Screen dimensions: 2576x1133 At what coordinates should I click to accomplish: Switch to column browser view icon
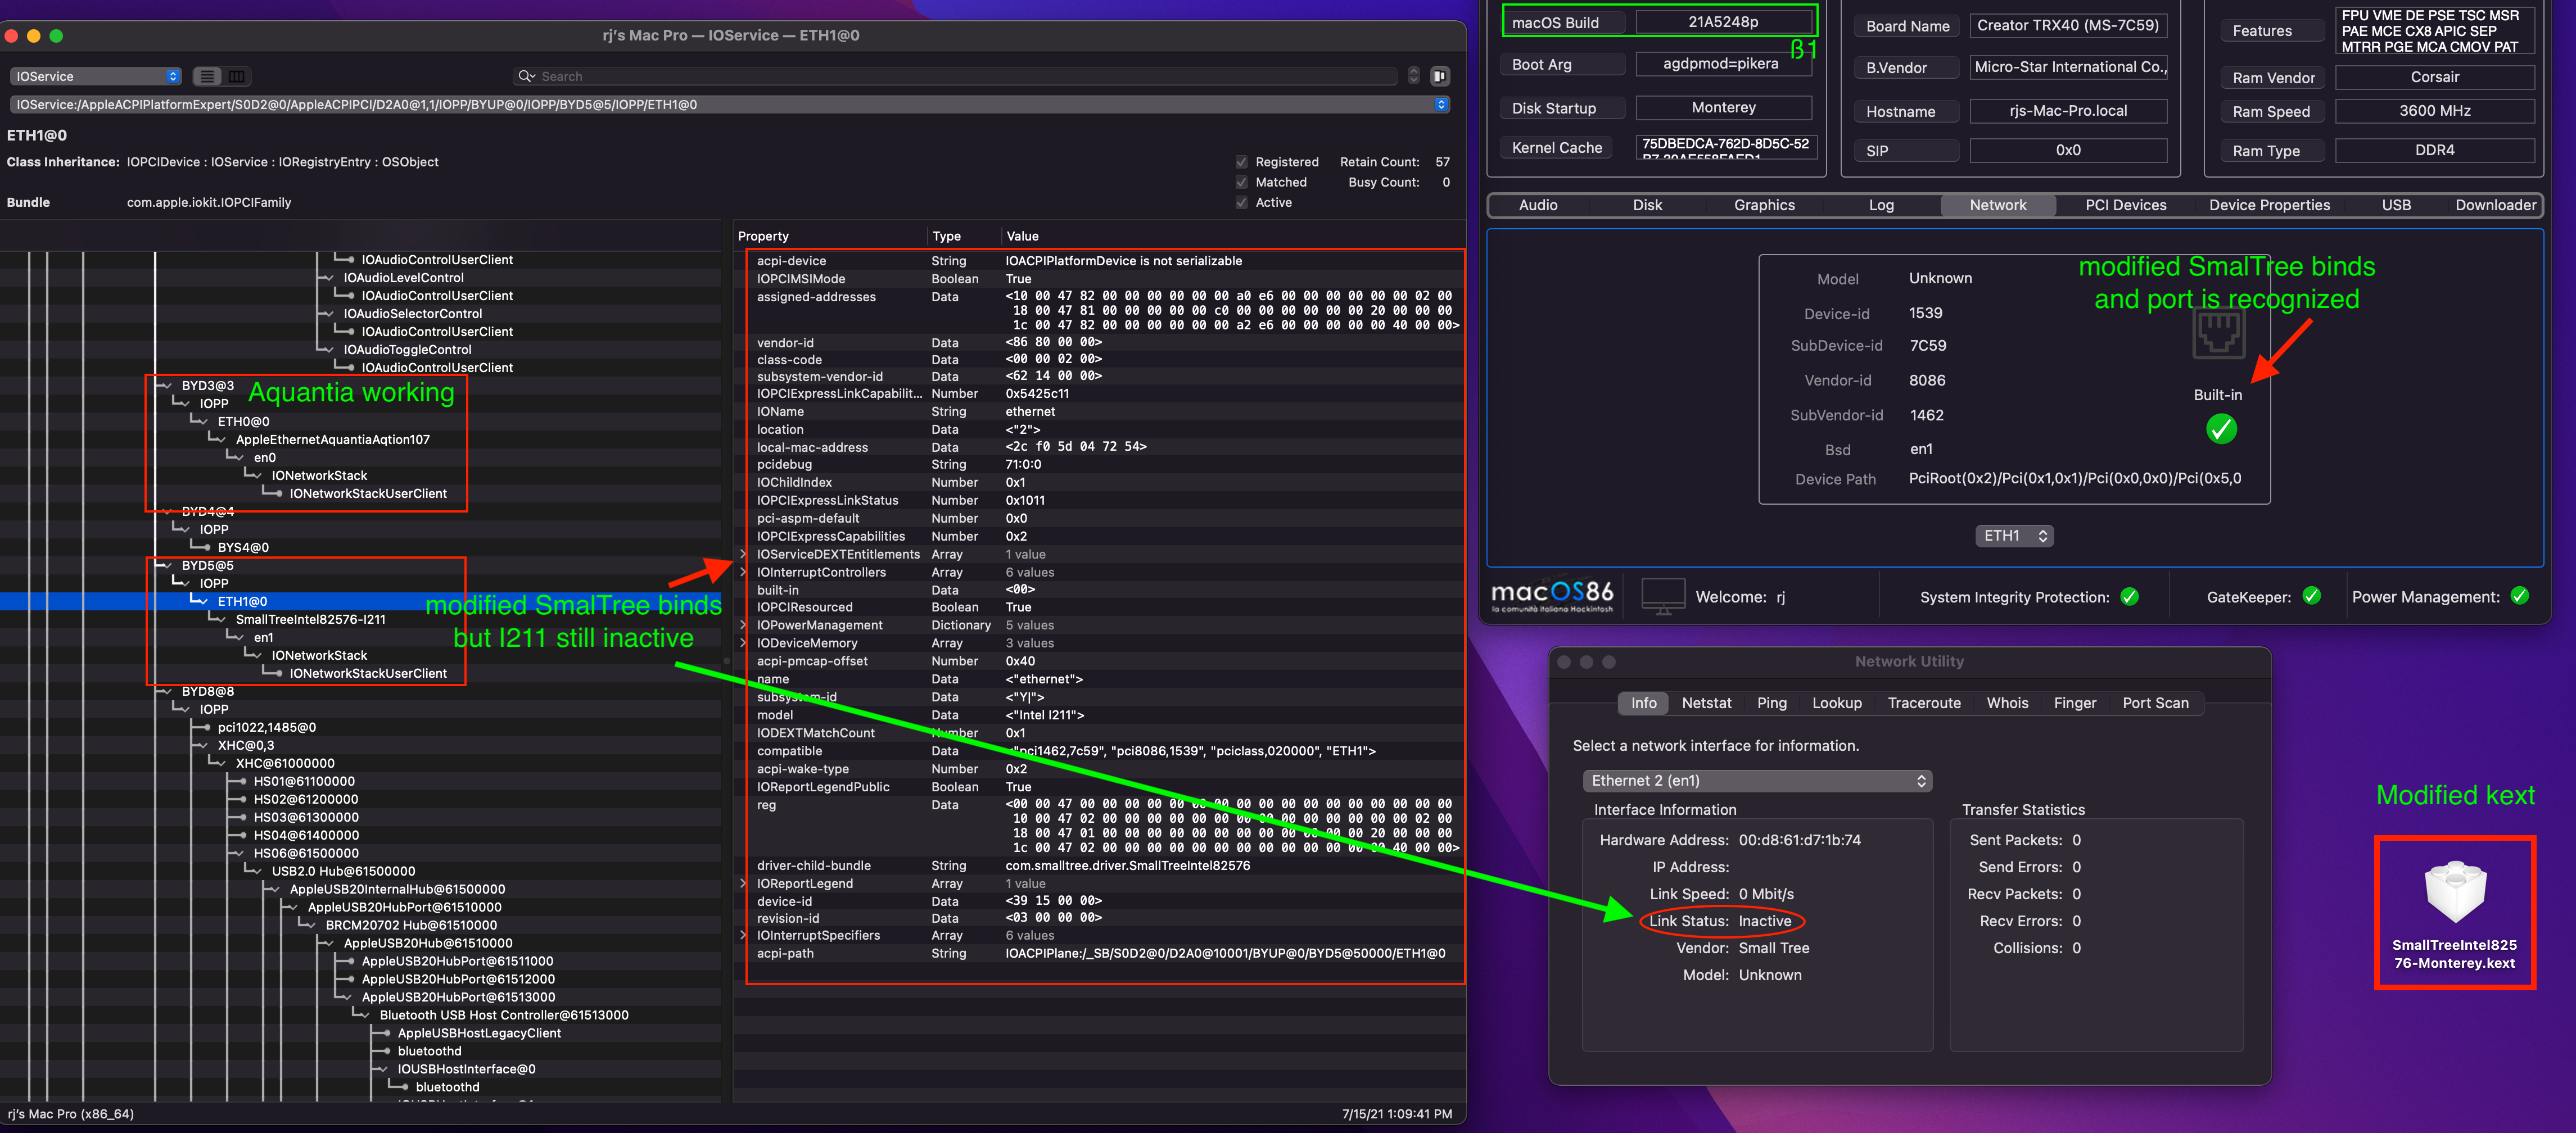[237, 76]
